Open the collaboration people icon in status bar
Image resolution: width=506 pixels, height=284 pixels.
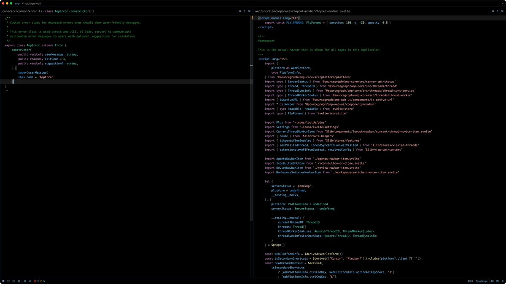[19, 281]
